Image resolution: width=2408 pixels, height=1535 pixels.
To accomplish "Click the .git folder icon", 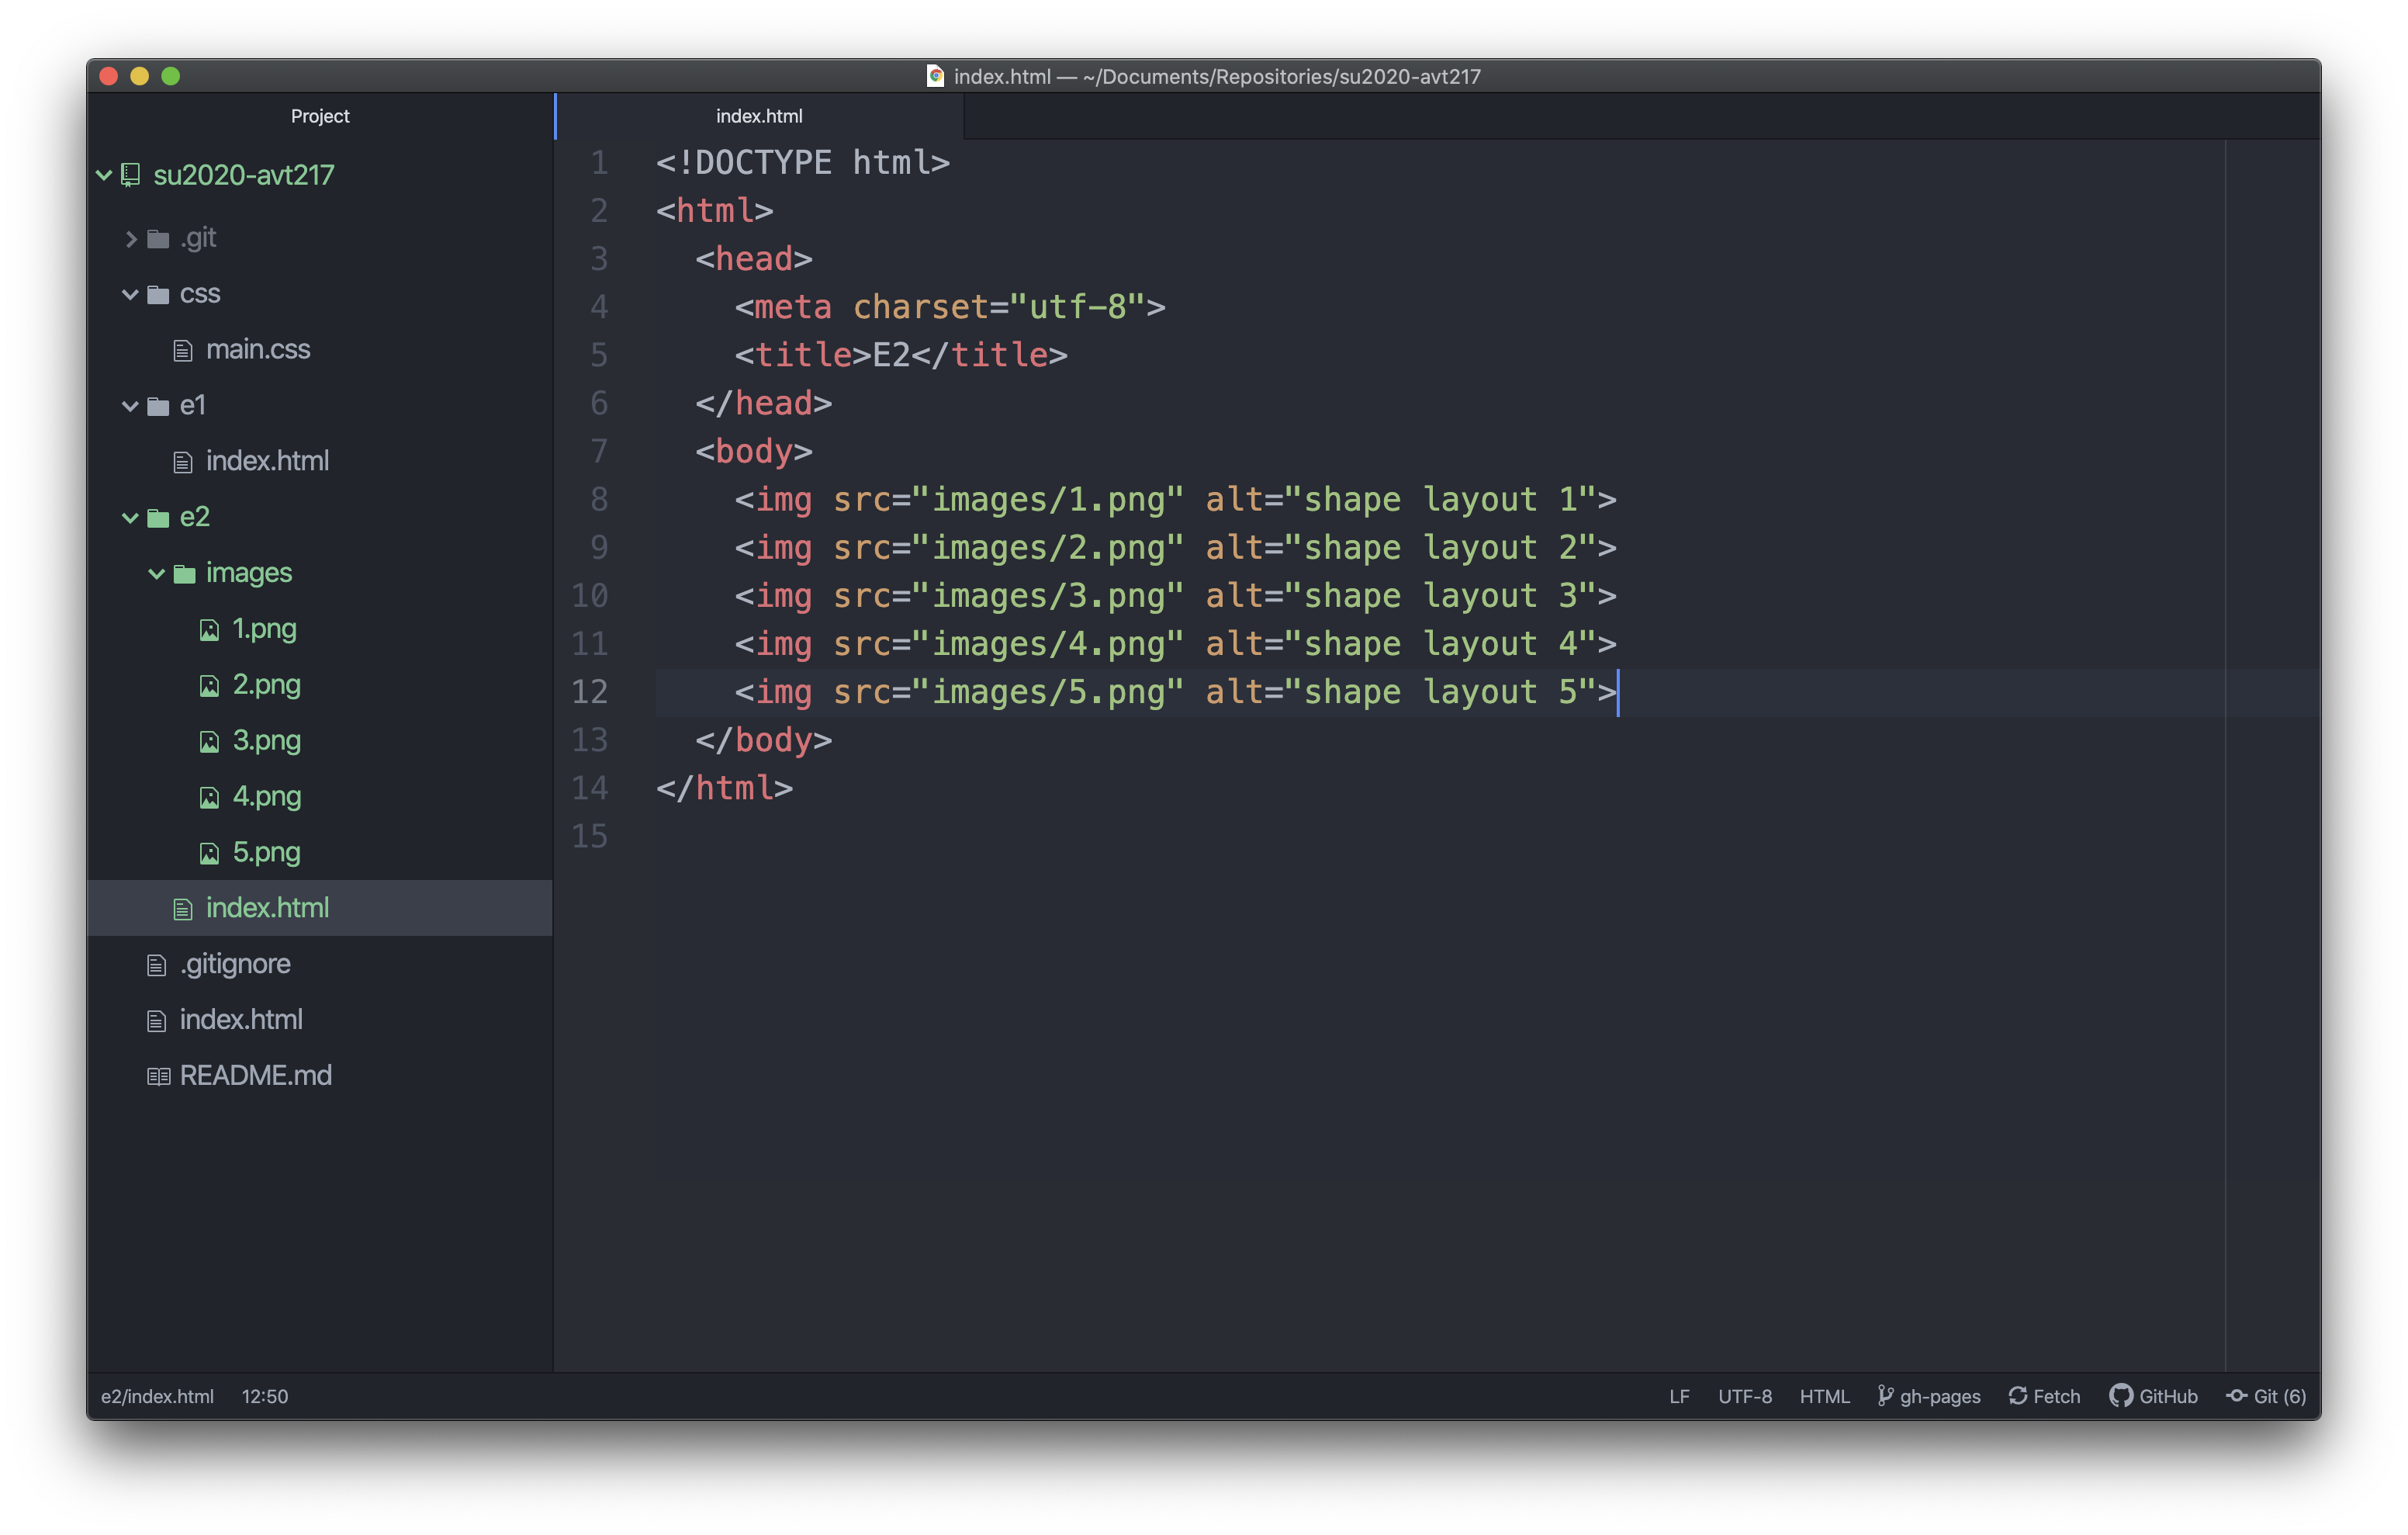I will tap(158, 238).
